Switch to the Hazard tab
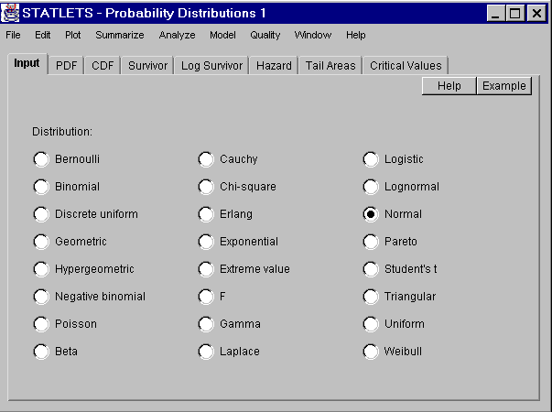 click(274, 66)
